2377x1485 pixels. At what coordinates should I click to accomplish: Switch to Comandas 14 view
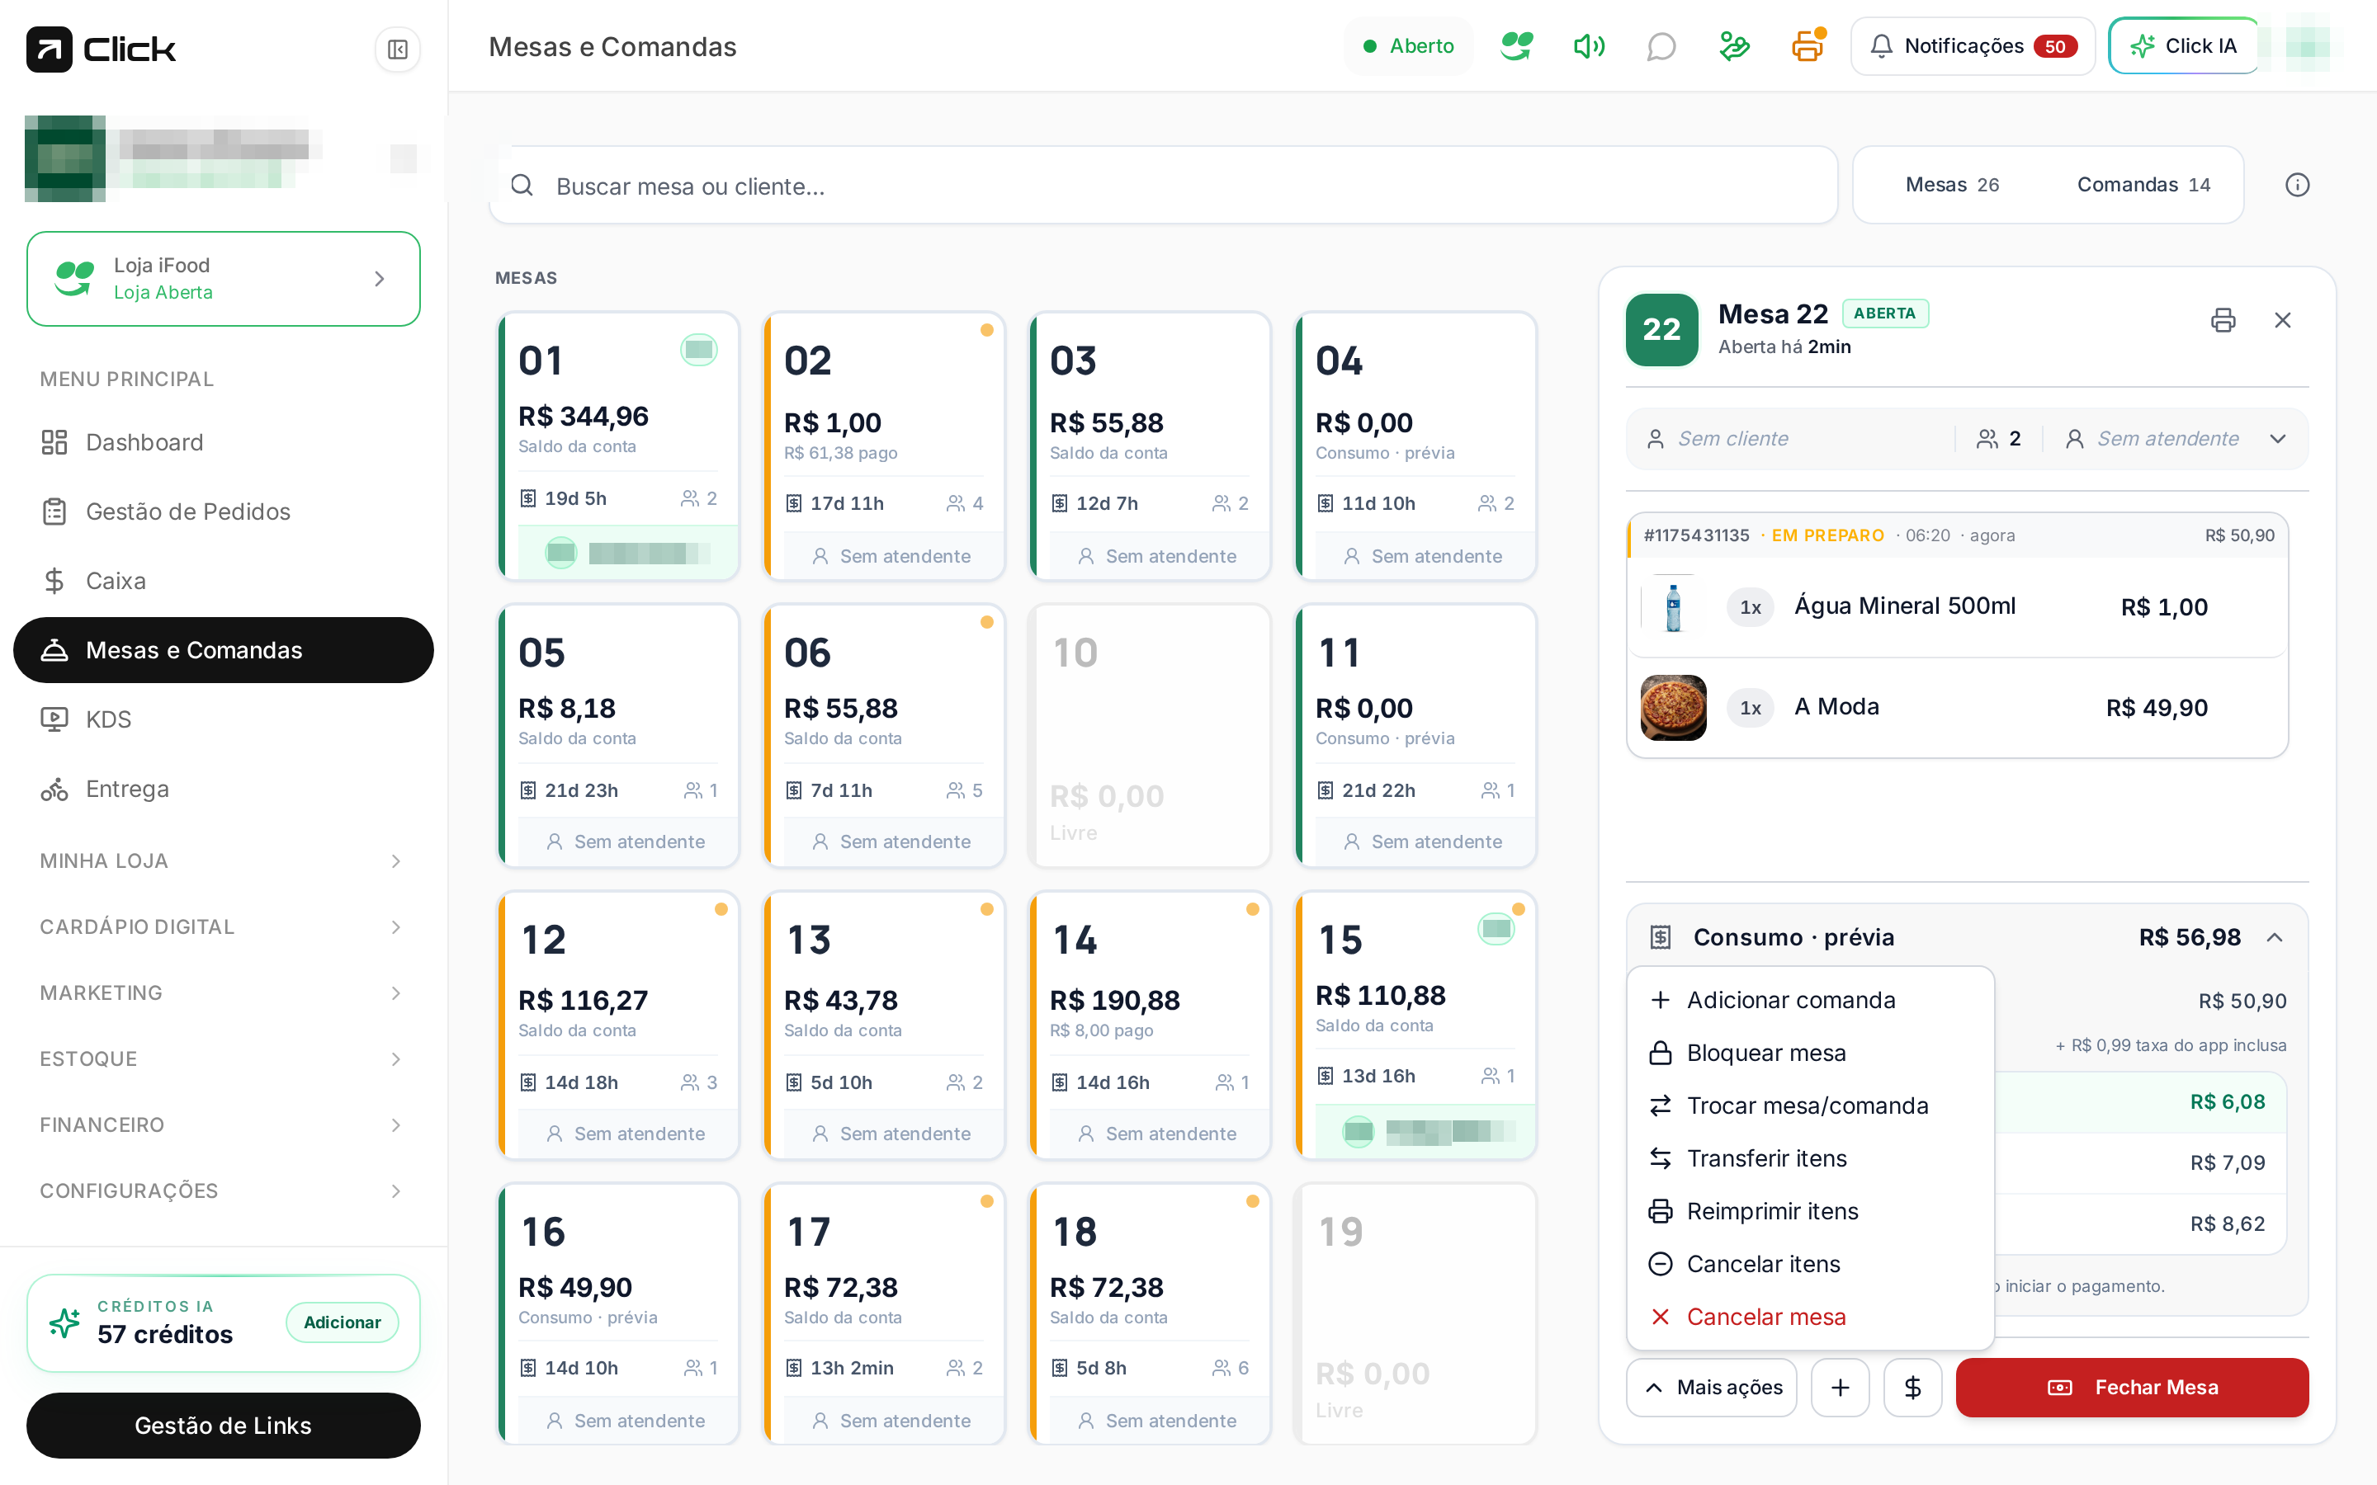pos(2143,185)
